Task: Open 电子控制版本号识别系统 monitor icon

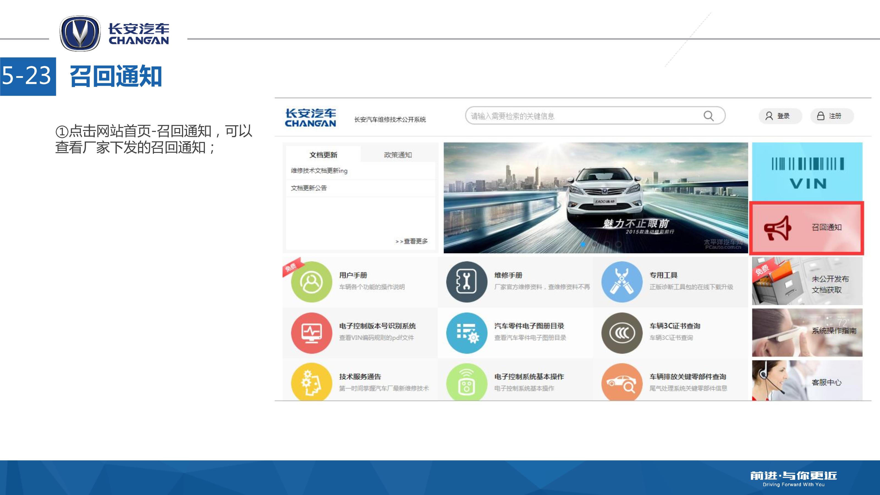Action: (311, 333)
